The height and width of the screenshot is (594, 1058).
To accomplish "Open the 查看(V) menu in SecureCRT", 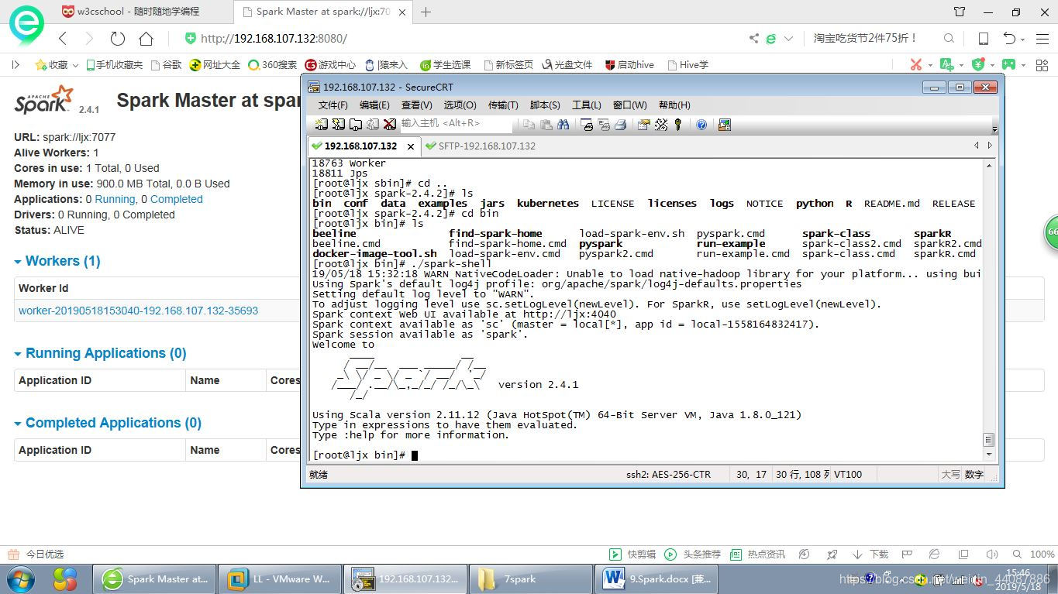I will tap(417, 105).
